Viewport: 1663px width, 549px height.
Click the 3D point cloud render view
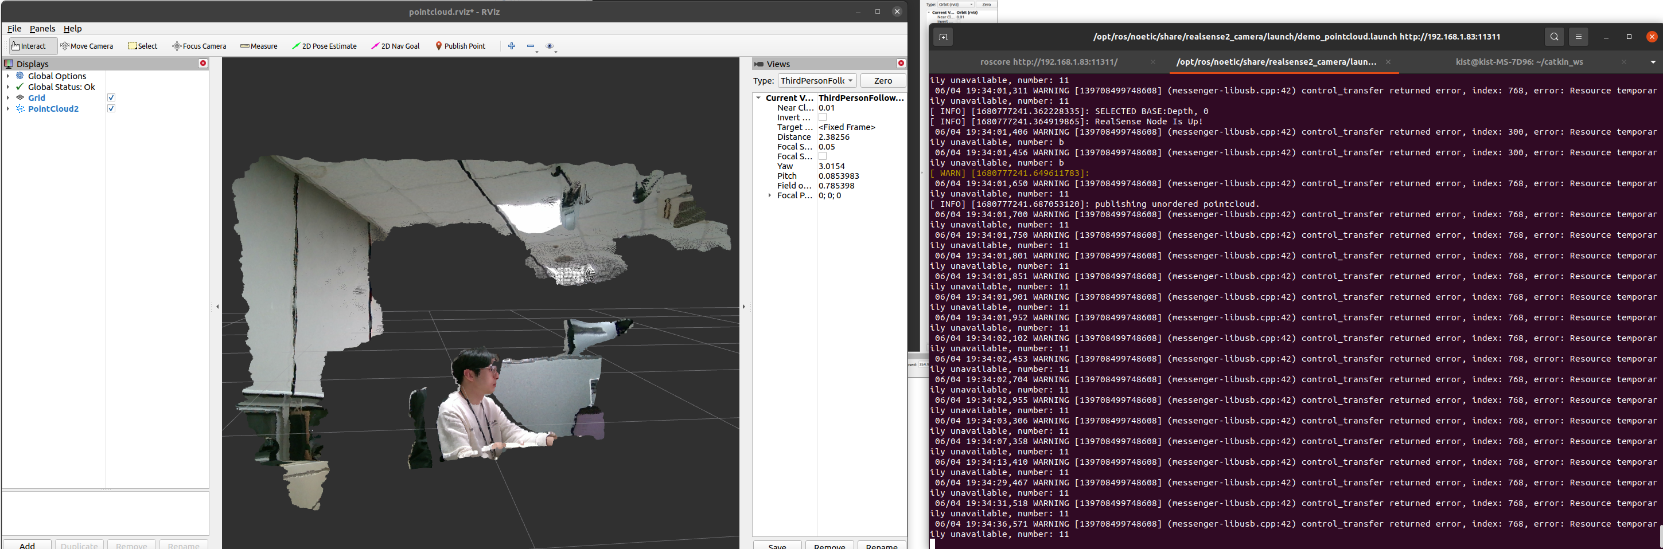coord(480,303)
